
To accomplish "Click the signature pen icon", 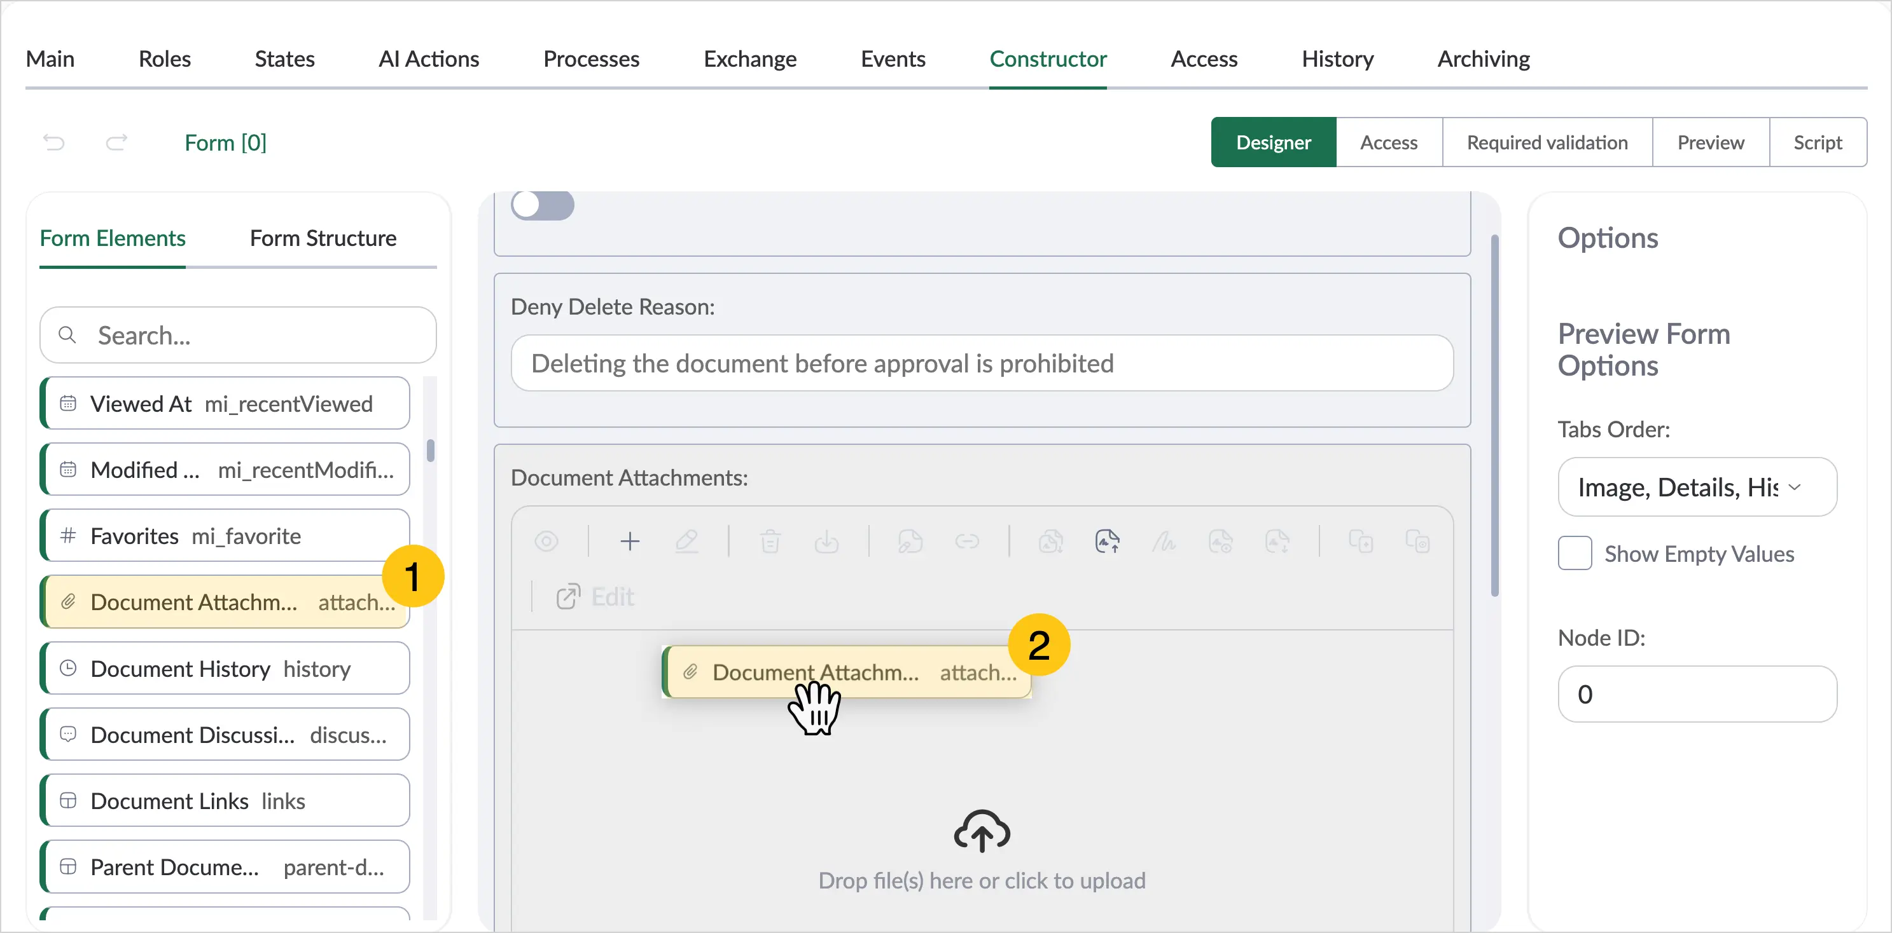I will 1164,541.
